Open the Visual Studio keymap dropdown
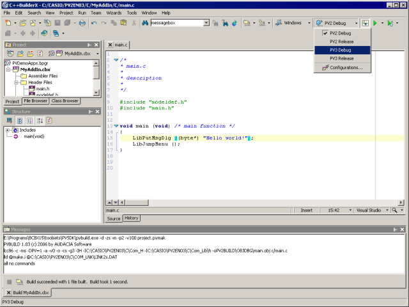The image size is (409, 307). point(387,210)
